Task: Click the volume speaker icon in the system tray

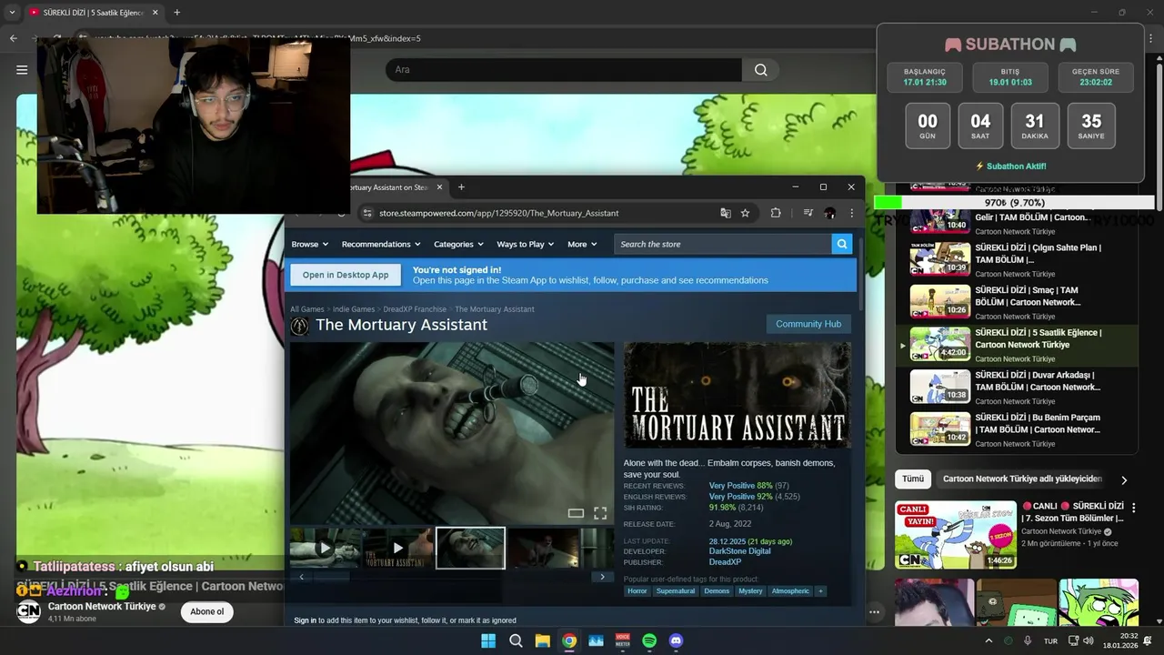Action: click(x=1089, y=640)
